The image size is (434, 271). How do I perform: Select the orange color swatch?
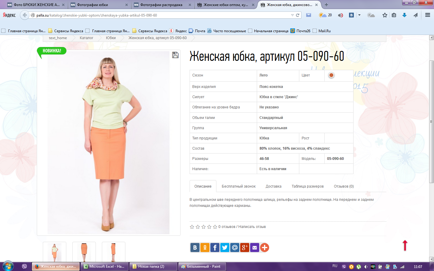coord(331,75)
